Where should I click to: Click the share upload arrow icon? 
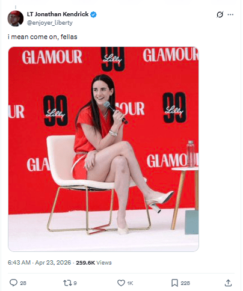click(228, 283)
